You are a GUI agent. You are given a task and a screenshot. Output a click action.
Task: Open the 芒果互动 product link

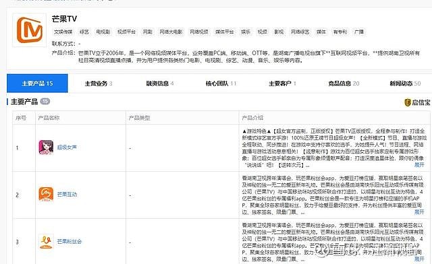pos(67,195)
